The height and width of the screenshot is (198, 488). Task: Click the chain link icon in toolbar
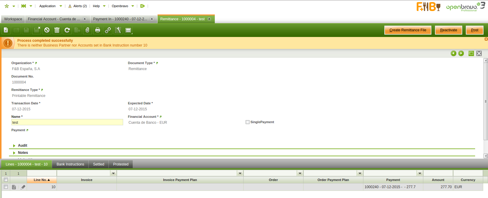(x=108, y=30)
